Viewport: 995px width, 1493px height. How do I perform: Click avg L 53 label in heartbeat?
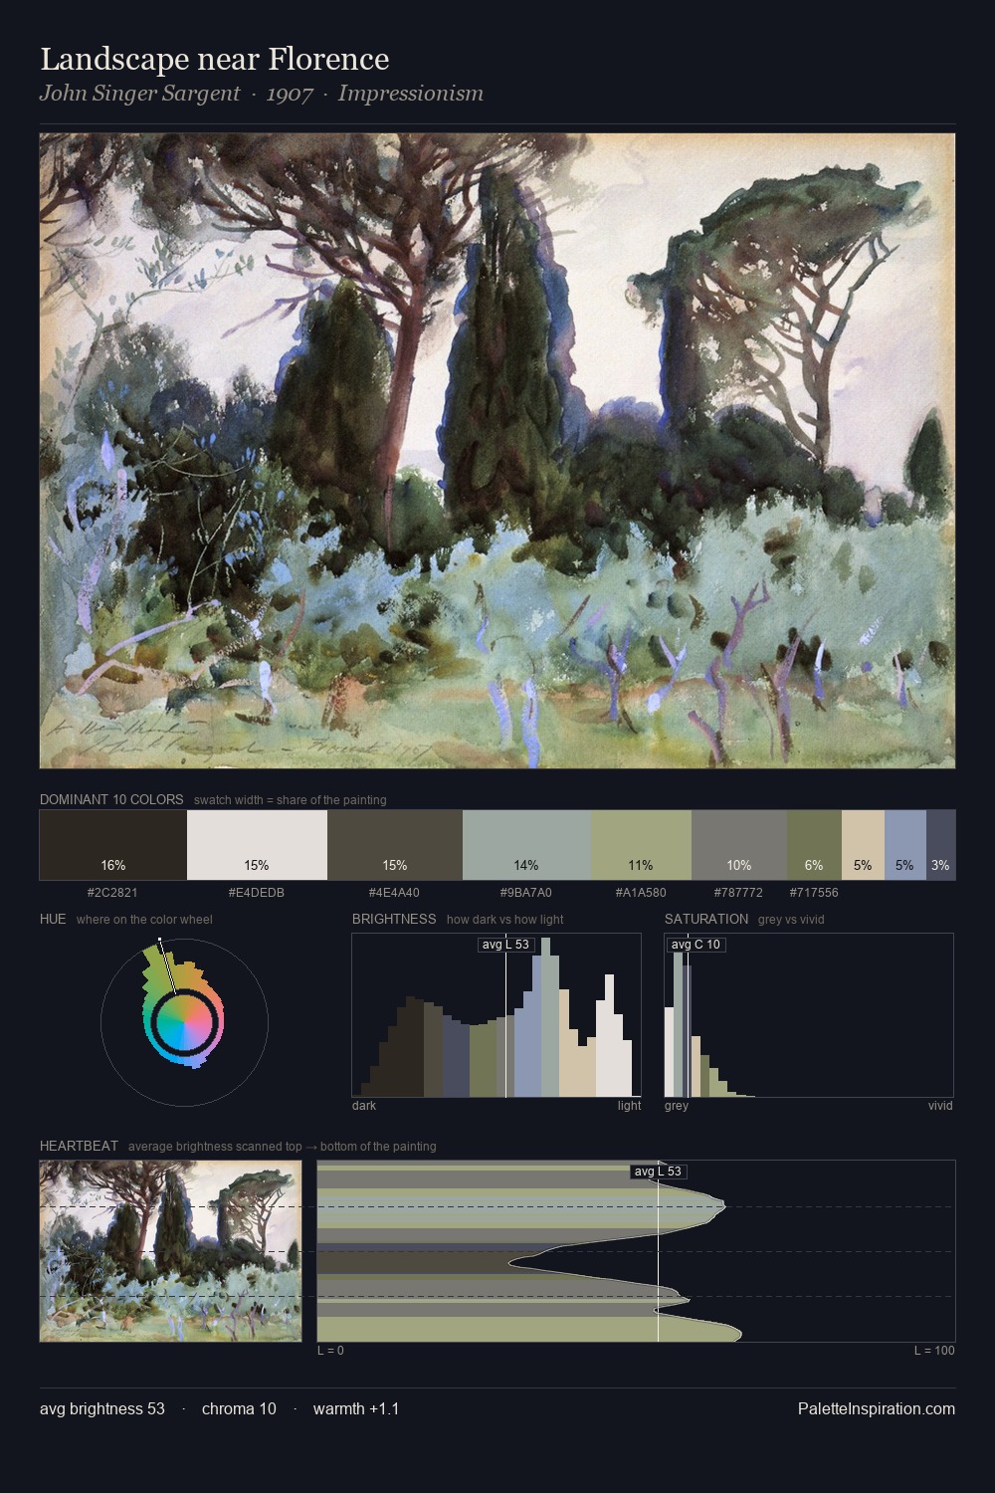[658, 1172]
